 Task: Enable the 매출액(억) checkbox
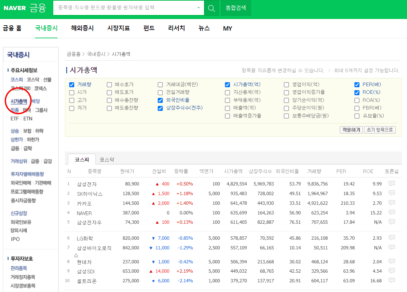point(227,108)
